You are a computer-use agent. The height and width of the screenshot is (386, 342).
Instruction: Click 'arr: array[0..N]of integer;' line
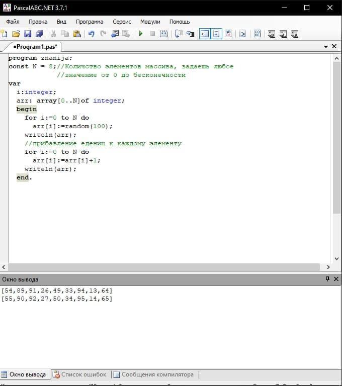[x=70, y=101]
